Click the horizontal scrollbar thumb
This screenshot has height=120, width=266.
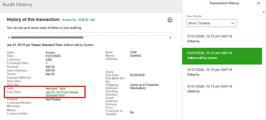(47, 38)
